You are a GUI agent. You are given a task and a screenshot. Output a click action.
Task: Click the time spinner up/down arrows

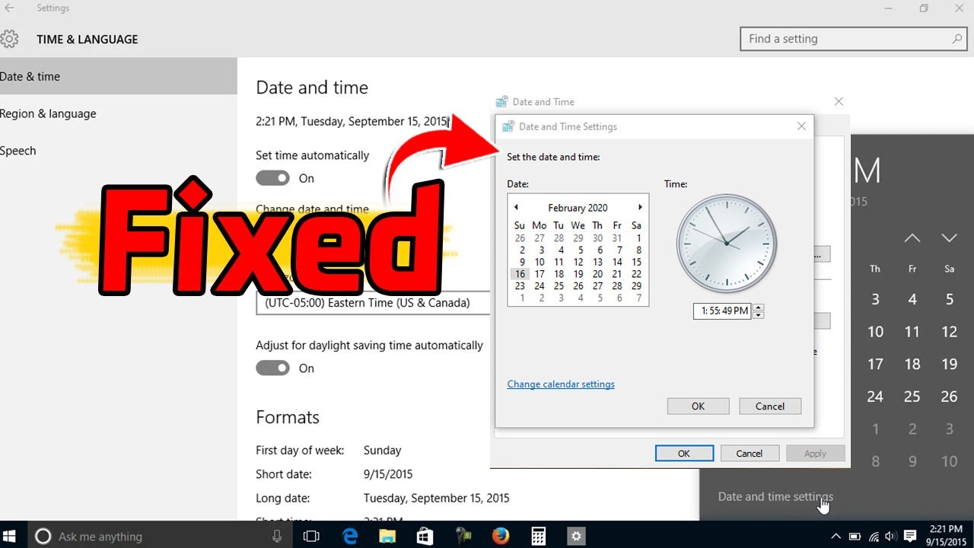[x=759, y=311]
